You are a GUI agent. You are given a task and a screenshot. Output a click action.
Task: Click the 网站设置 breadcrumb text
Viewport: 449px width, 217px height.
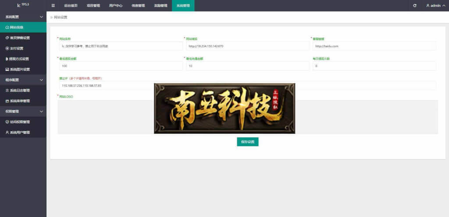(61, 17)
